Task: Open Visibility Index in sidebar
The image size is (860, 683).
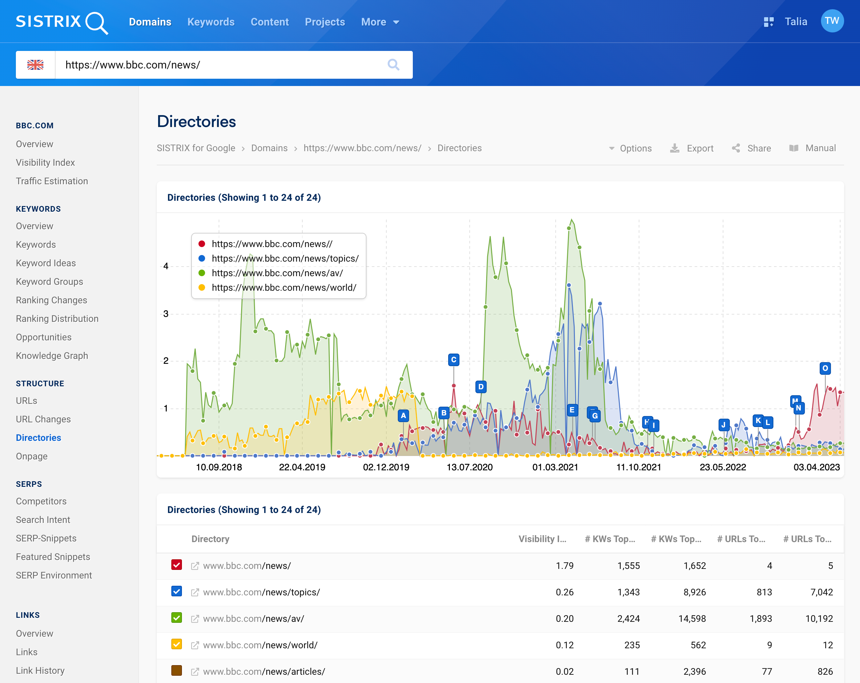Action: click(45, 162)
